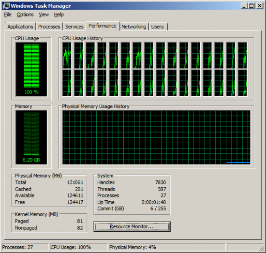Click the Cached value 201
The width and height of the screenshot is (266, 253).
click(79, 189)
